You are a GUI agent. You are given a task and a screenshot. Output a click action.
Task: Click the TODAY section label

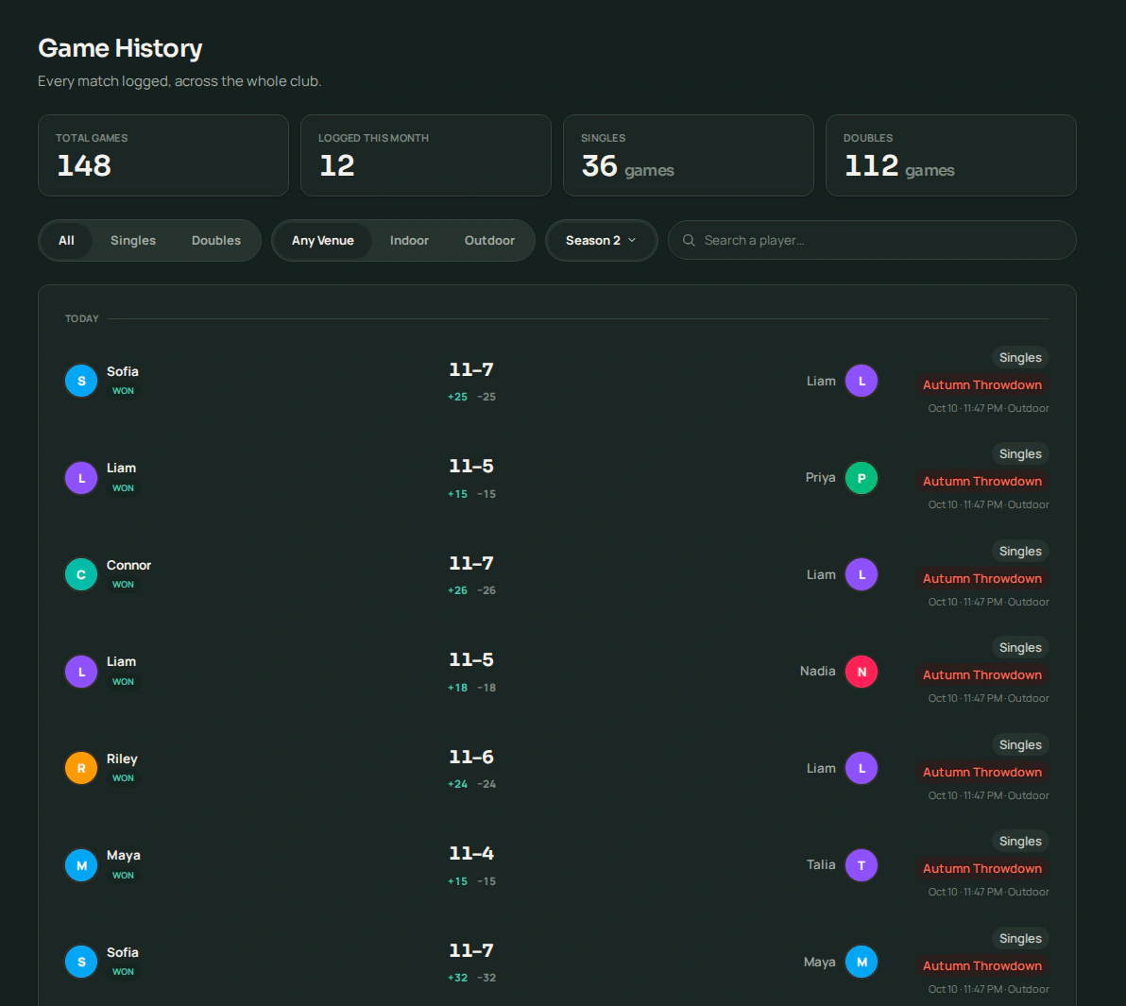pos(82,318)
